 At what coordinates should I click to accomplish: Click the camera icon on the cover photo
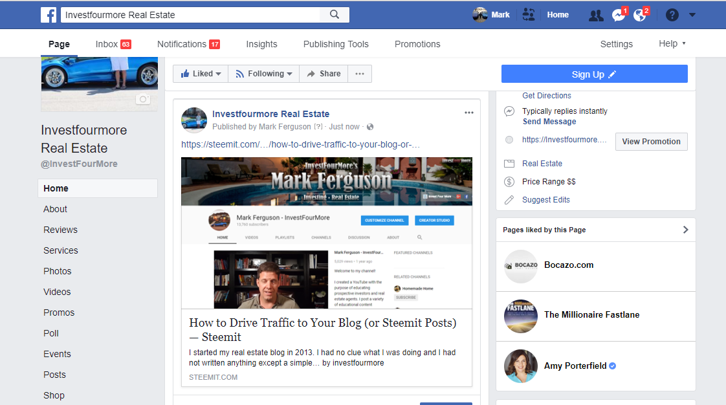(x=143, y=99)
